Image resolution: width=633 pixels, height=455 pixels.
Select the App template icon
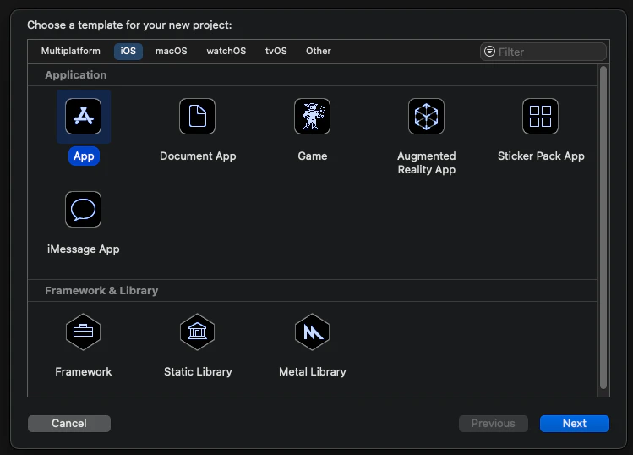tap(83, 117)
